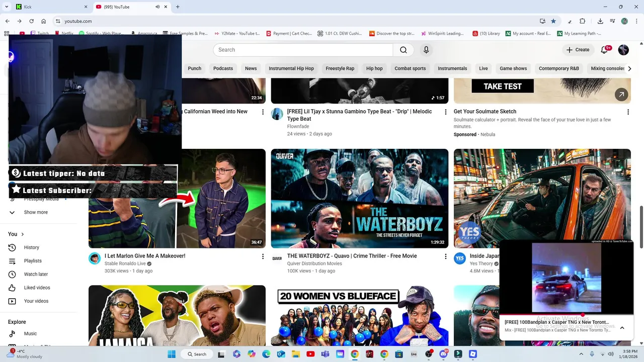Click the taskbar Search box

coord(197,354)
